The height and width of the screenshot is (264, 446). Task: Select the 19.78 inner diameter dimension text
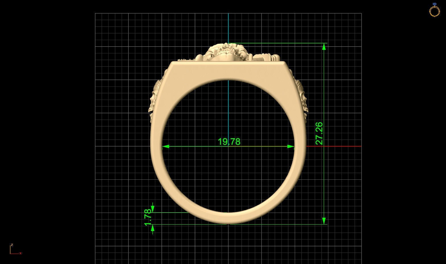pyautogui.click(x=229, y=141)
